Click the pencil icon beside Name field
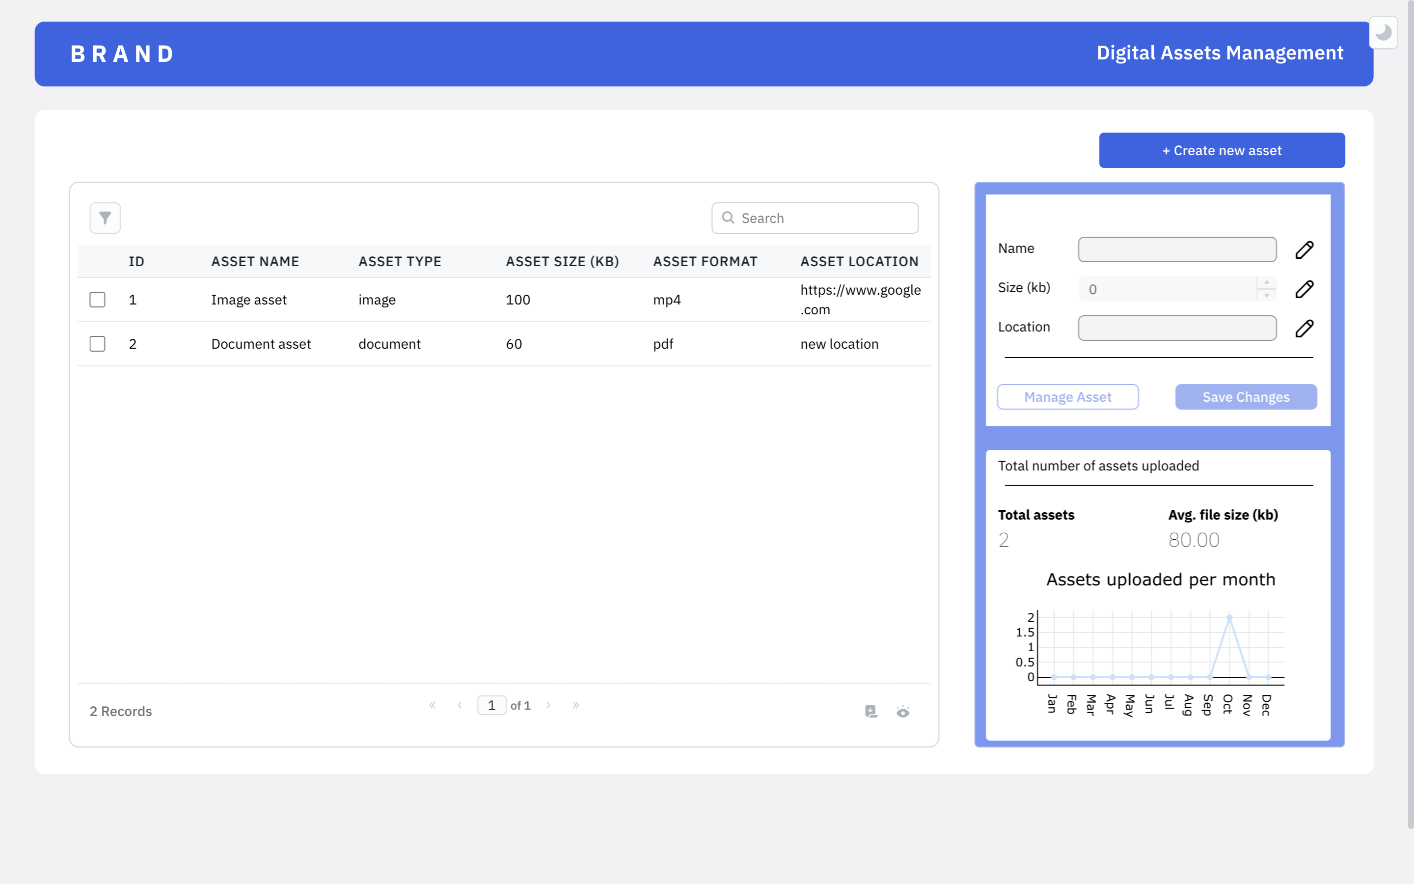 click(x=1304, y=249)
